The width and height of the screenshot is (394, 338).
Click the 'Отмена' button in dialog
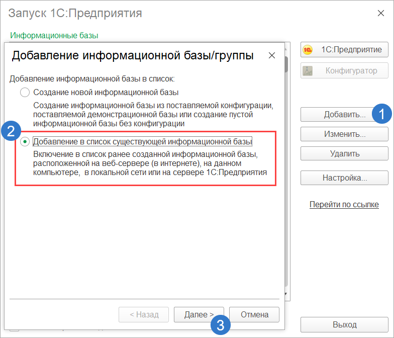(254, 315)
